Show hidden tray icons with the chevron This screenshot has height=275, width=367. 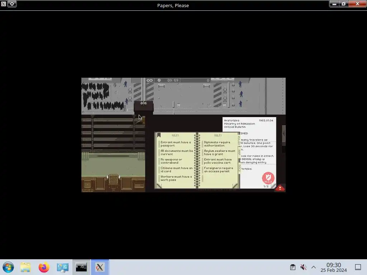point(314,267)
